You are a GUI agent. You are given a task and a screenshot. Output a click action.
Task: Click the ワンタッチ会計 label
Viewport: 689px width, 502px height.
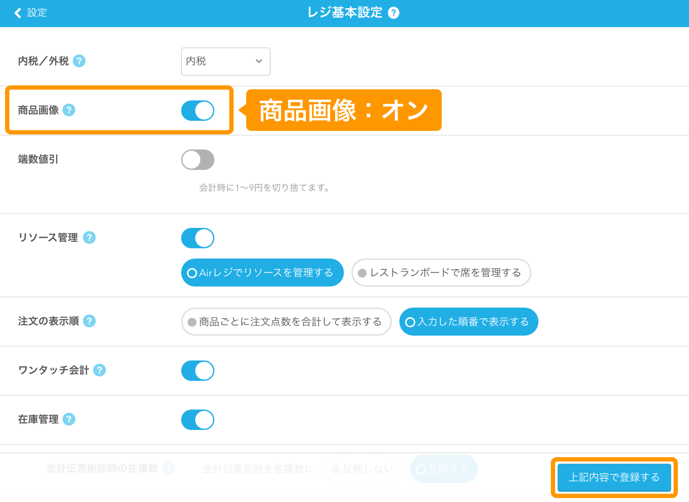[x=53, y=370]
